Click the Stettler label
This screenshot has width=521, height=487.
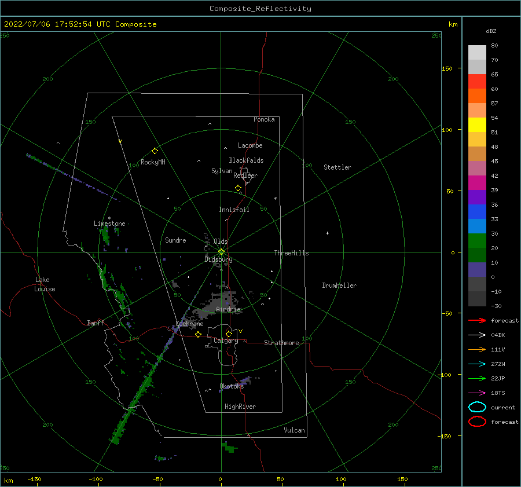[337, 167]
